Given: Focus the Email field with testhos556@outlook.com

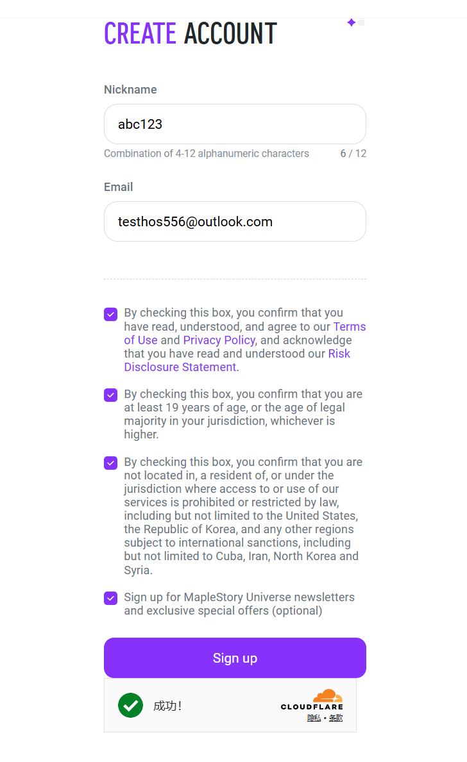Looking at the screenshot, I should (235, 222).
